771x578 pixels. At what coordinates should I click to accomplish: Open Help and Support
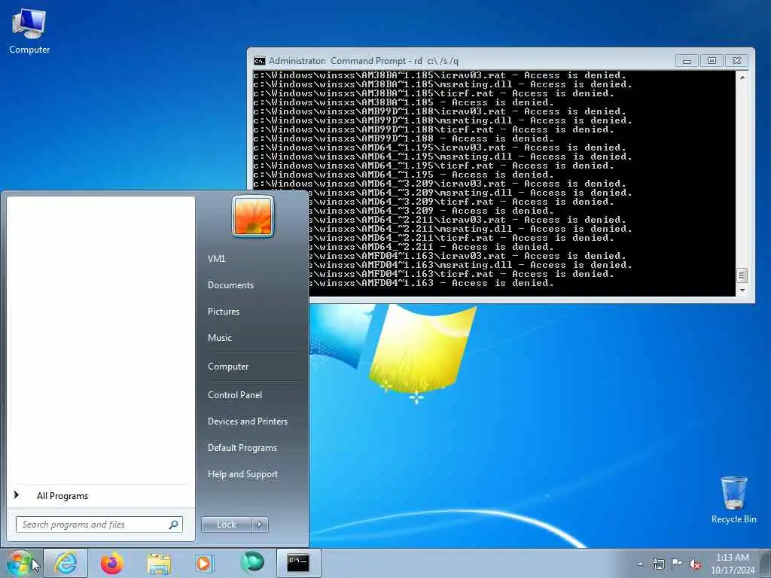click(243, 474)
